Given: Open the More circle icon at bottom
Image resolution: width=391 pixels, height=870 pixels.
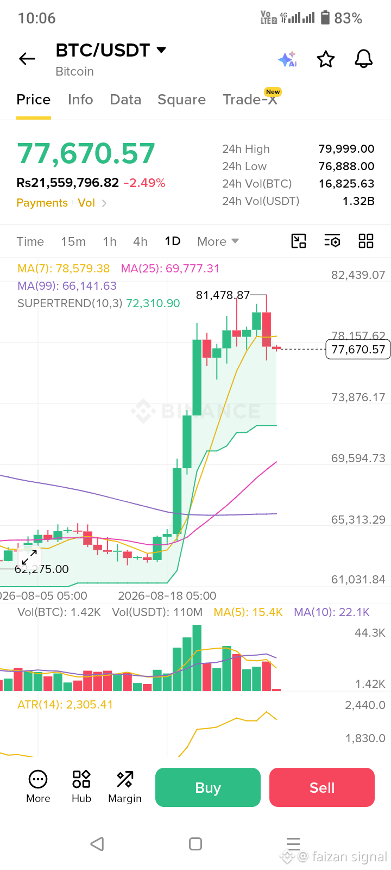Looking at the screenshot, I should click(38, 779).
